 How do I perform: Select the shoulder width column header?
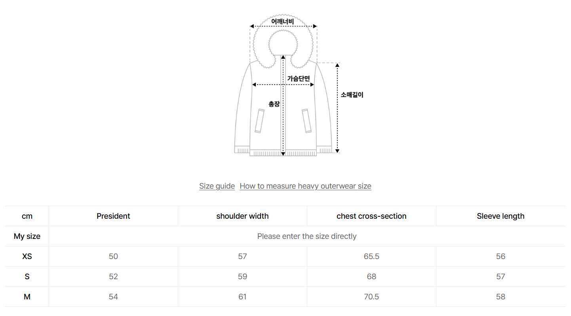(242, 216)
